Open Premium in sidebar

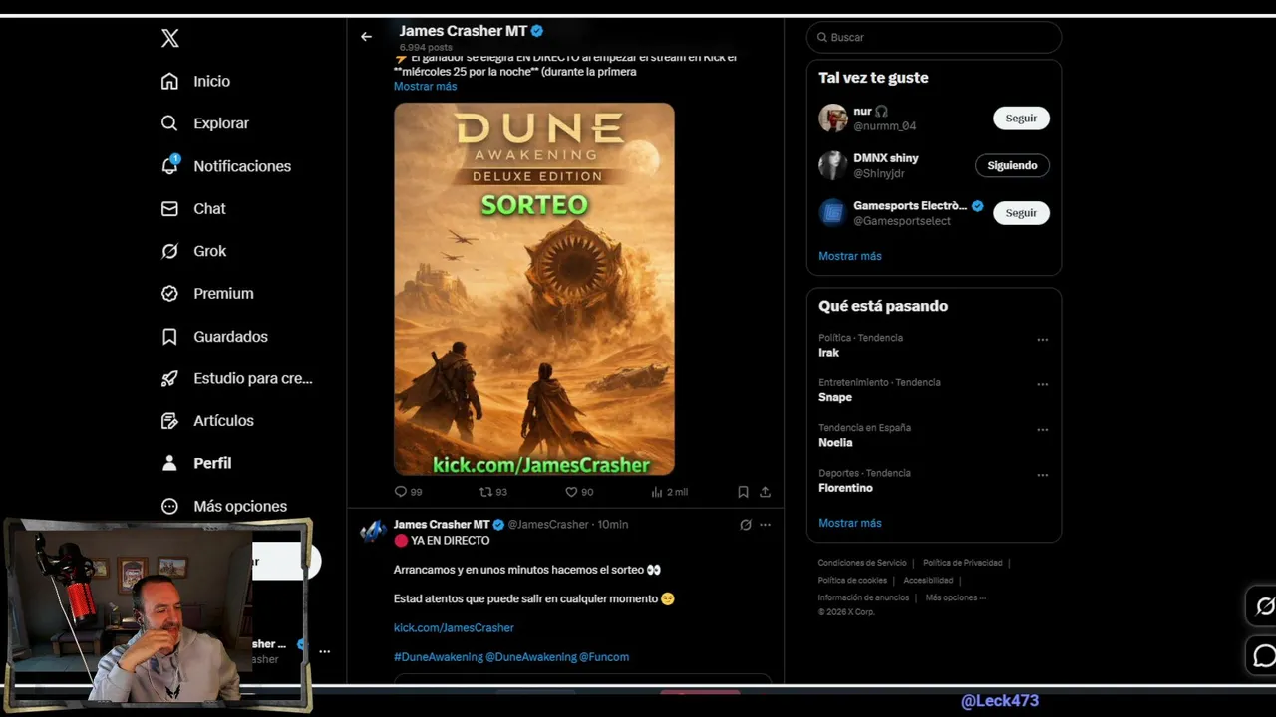point(207,293)
